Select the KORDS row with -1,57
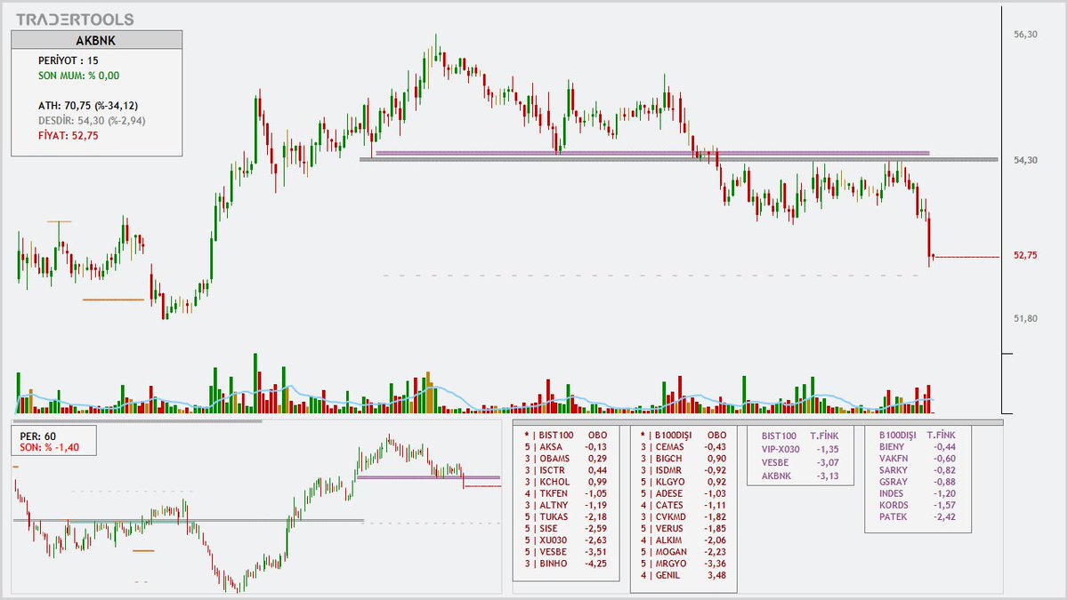The width and height of the screenshot is (1068, 600). [917, 504]
